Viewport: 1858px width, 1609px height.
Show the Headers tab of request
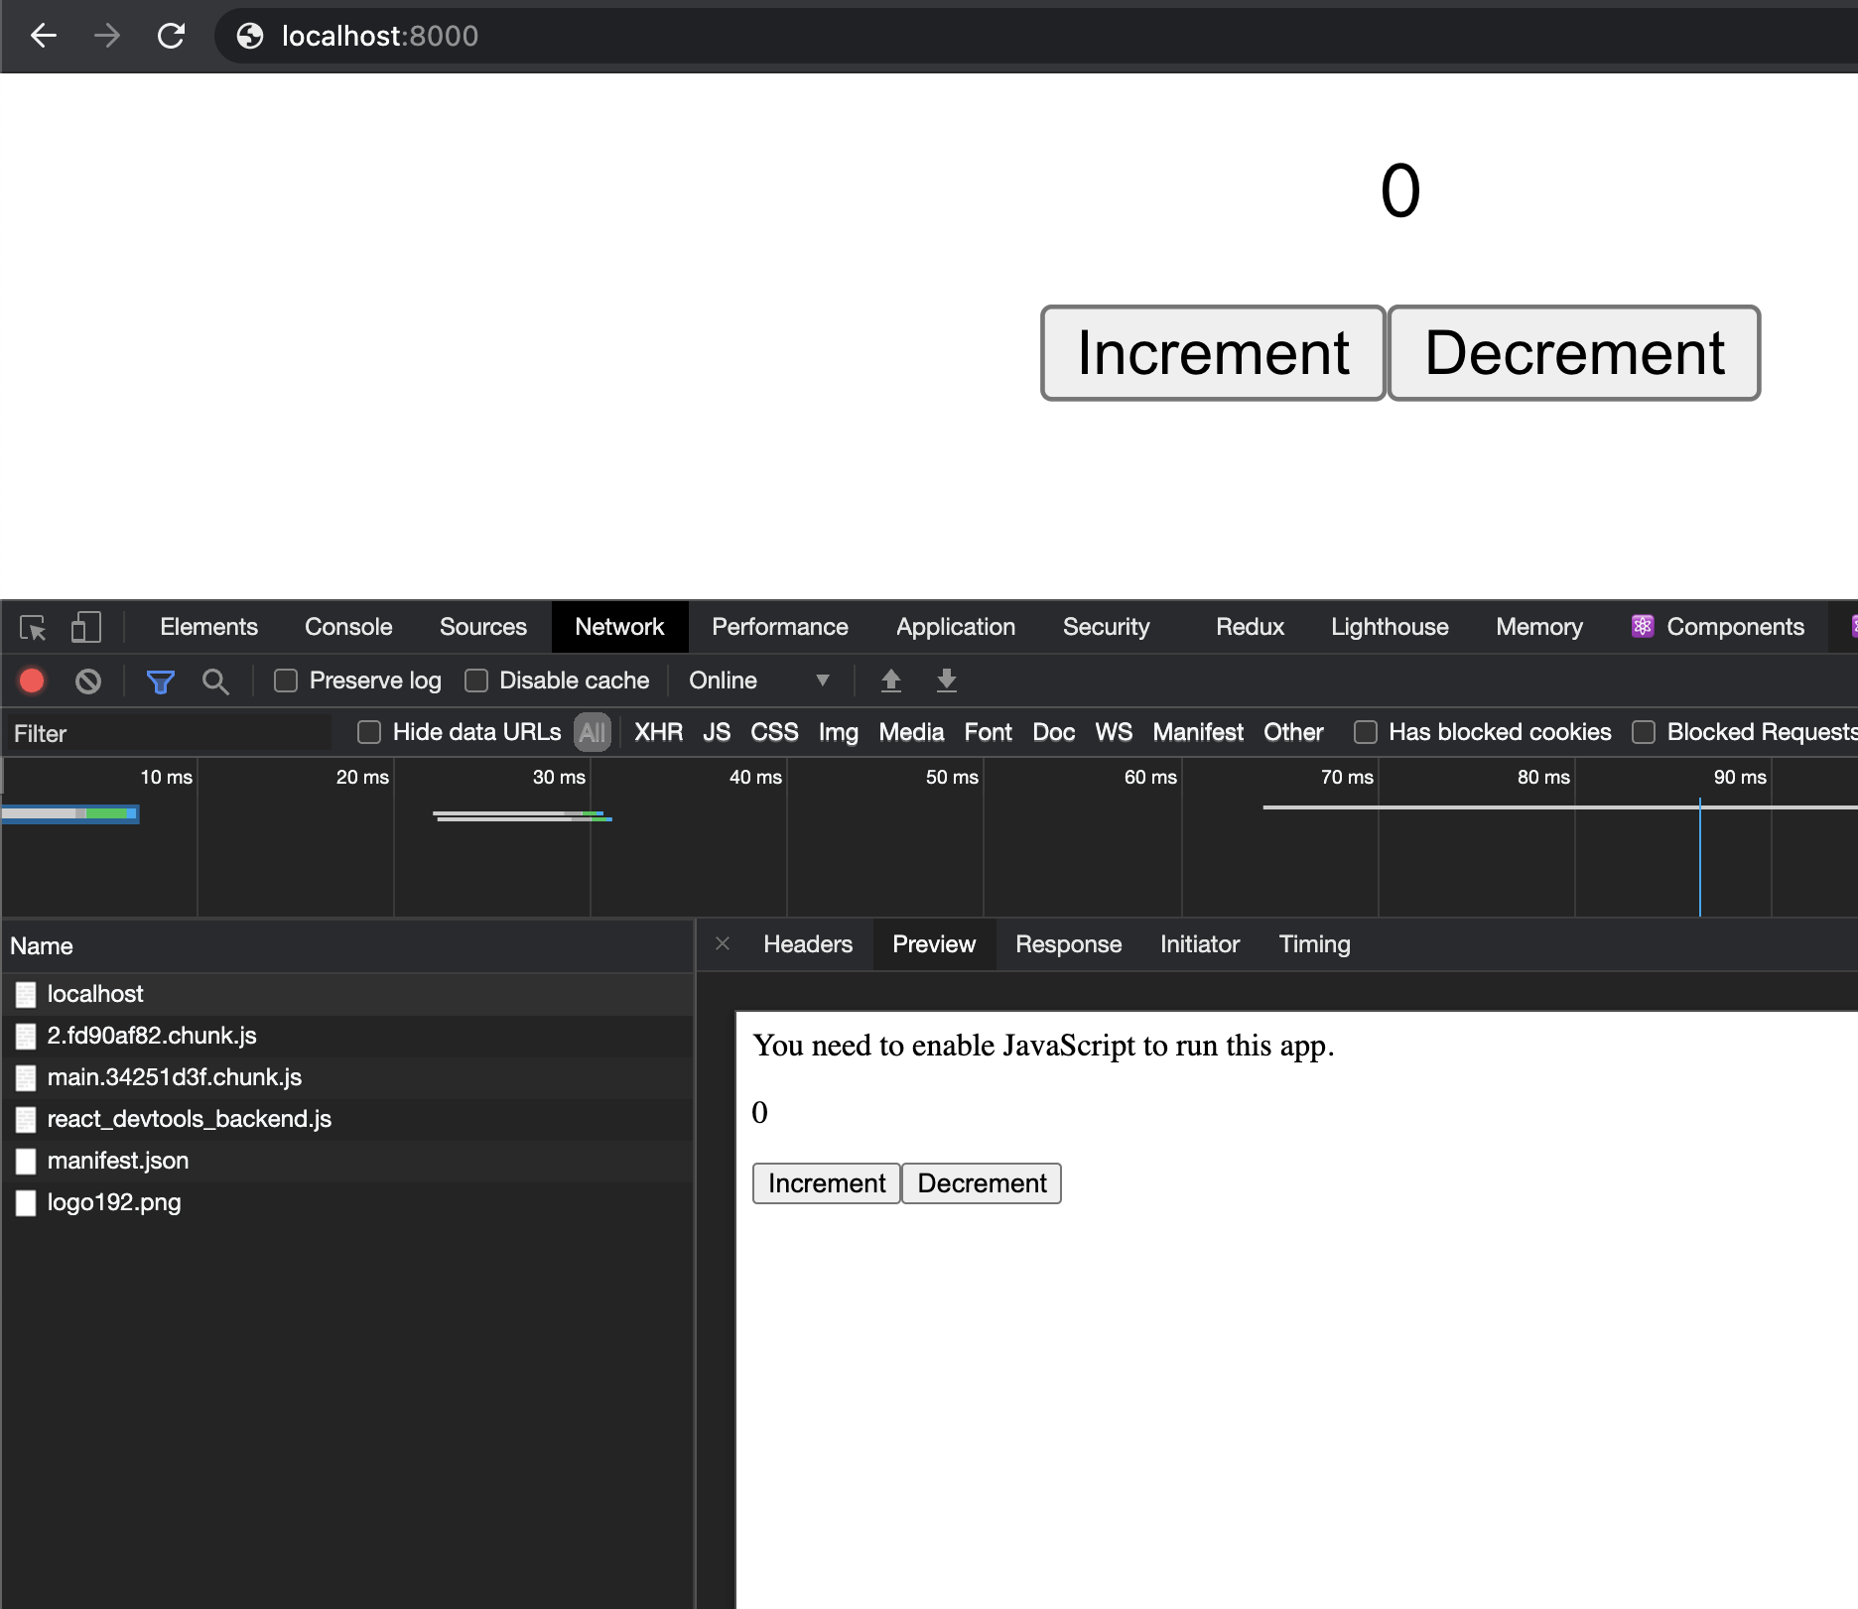point(808,944)
